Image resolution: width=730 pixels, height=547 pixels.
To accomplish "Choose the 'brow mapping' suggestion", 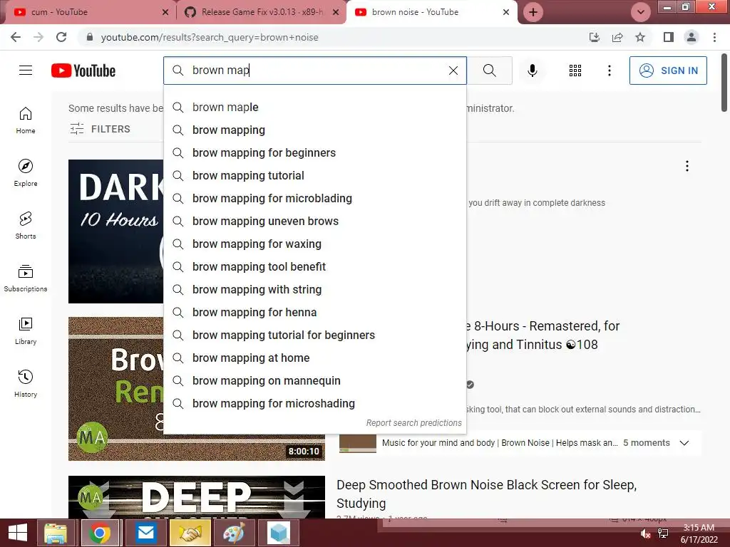I will 315,130.
